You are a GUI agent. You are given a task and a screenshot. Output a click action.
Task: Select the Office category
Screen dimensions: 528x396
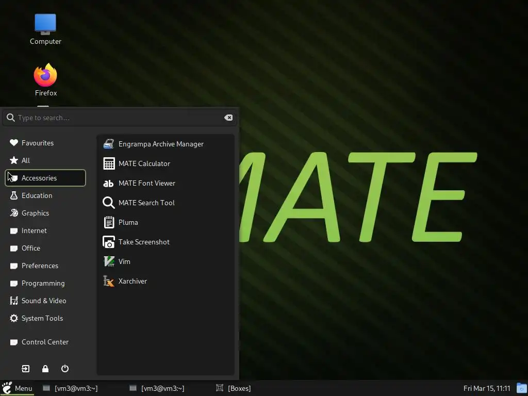(x=45, y=248)
